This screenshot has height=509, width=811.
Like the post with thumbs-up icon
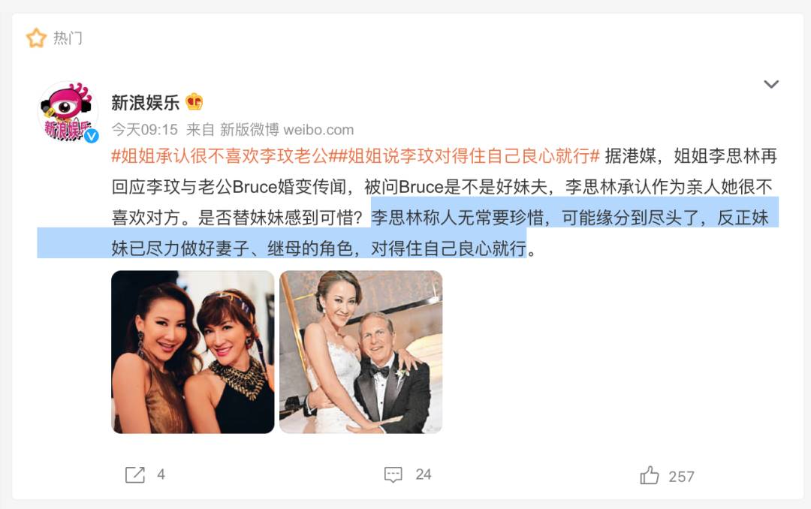[x=649, y=475]
